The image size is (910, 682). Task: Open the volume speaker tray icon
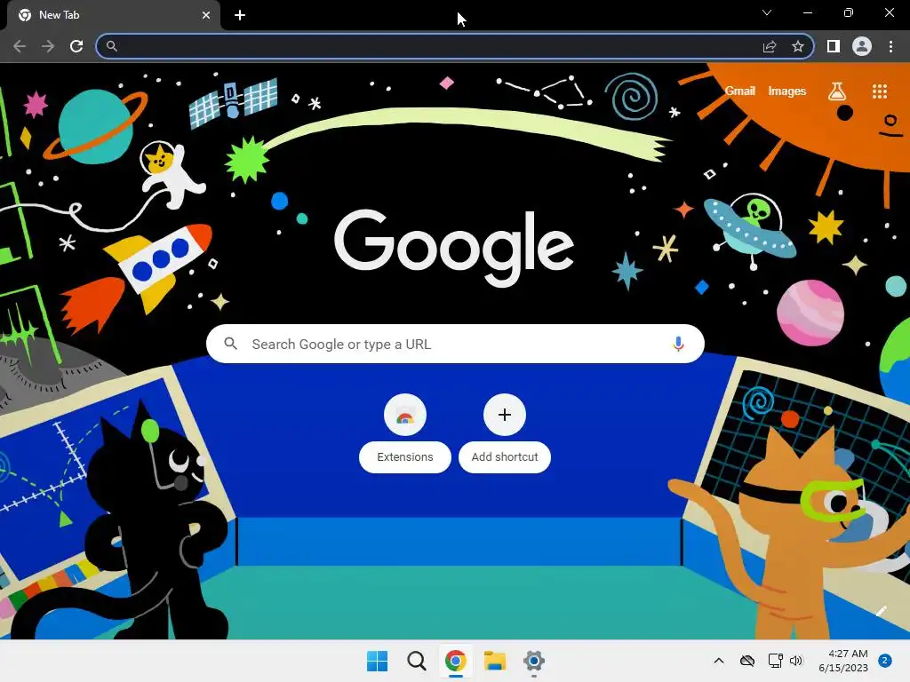point(796,661)
